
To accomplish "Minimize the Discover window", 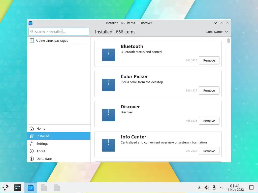I will 215,23.
